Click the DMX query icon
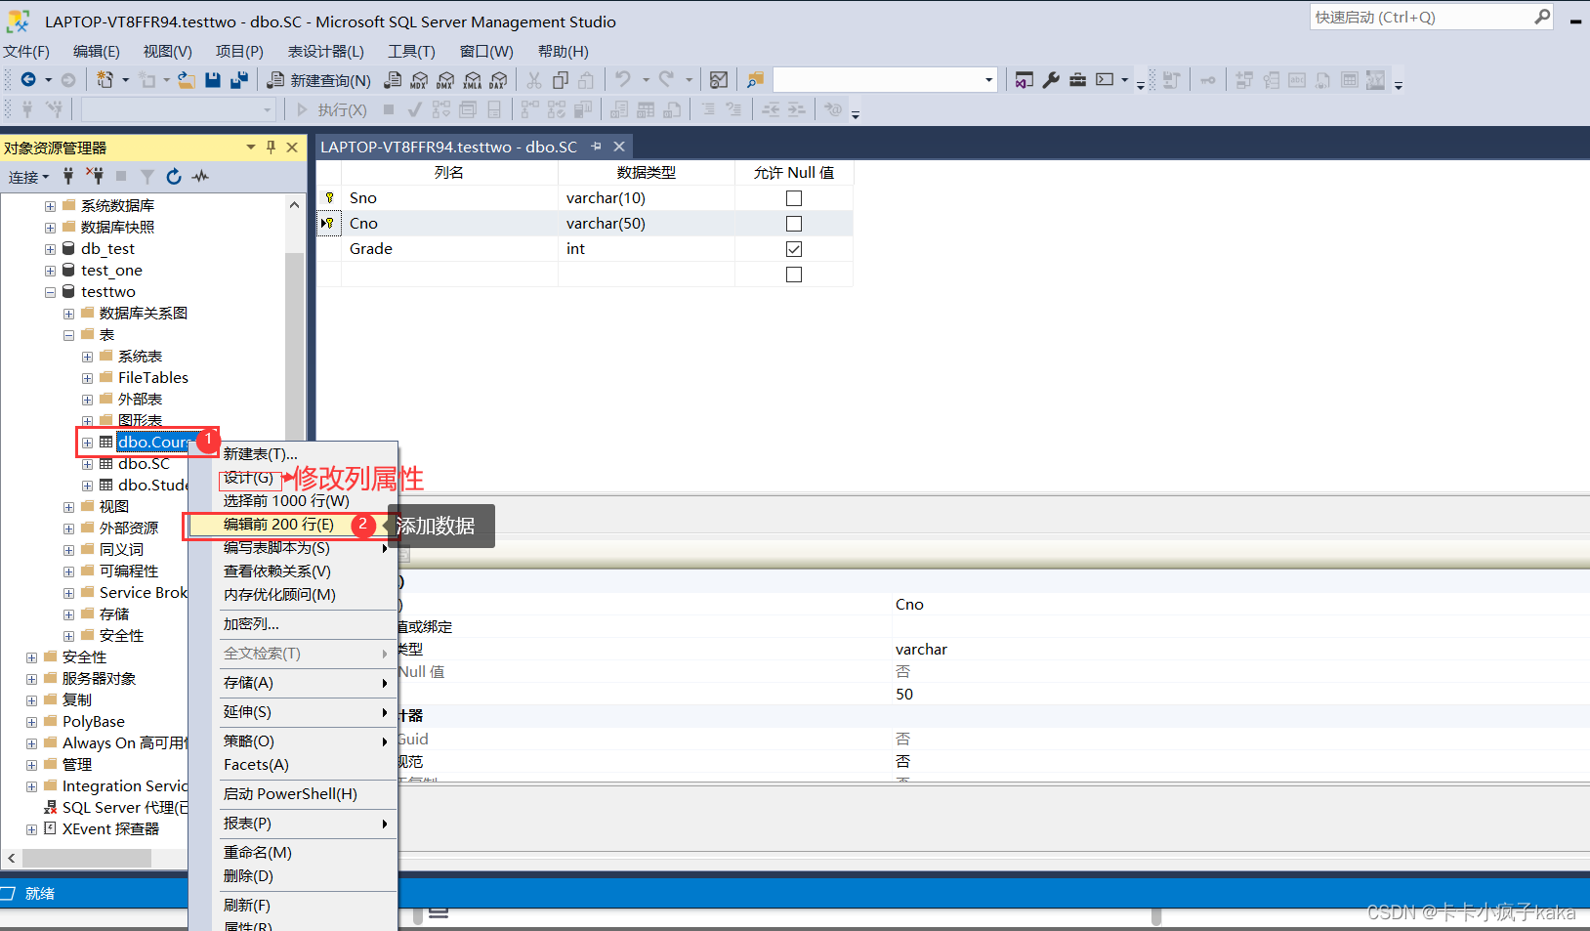This screenshot has height=931, width=1590. (x=445, y=80)
